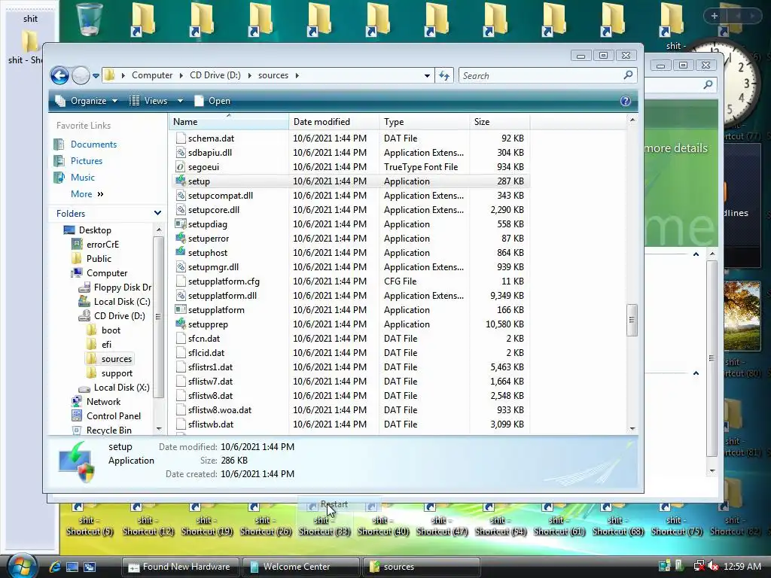Open Windows Start orb button
The height and width of the screenshot is (578, 771).
(x=20, y=566)
